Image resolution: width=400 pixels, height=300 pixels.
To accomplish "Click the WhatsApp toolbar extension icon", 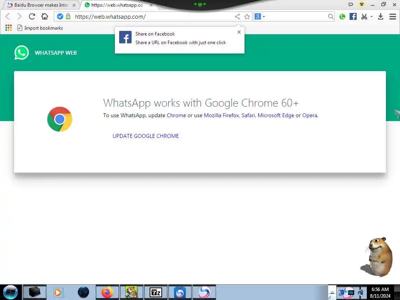I will tap(342, 16).
